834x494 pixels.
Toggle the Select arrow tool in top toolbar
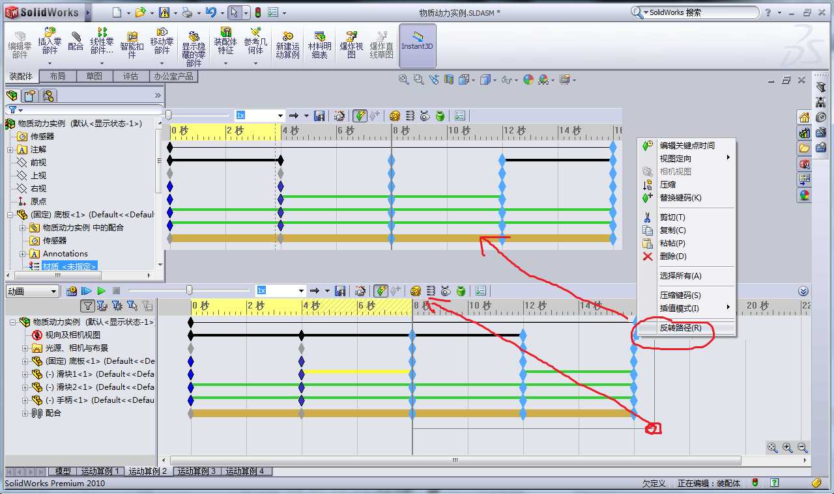235,12
